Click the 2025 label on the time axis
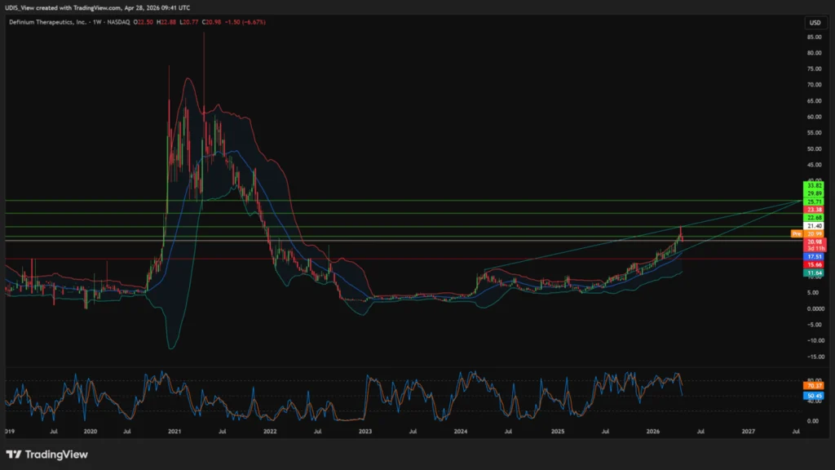This screenshot has width=835, height=470. click(558, 432)
